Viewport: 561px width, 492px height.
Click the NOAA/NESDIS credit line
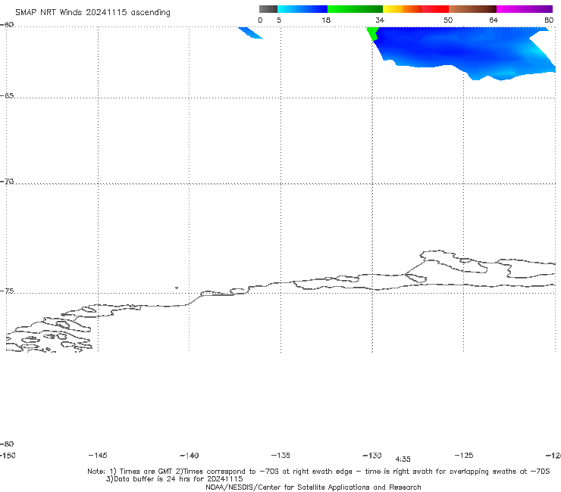(313, 487)
